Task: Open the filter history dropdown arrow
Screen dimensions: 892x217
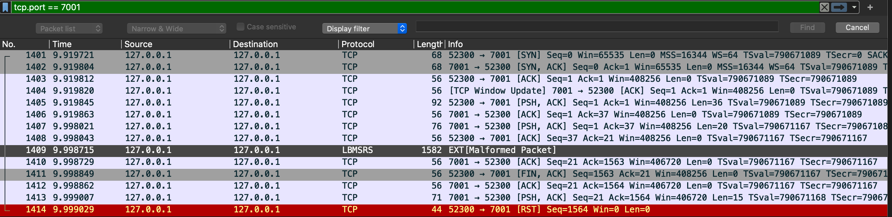Action: tap(854, 7)
